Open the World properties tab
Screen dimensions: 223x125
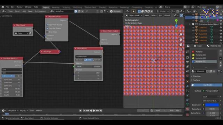coord(187,76)
